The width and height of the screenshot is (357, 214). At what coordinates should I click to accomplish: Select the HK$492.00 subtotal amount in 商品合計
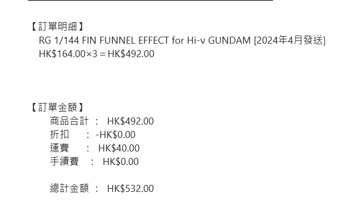(131, 121)
